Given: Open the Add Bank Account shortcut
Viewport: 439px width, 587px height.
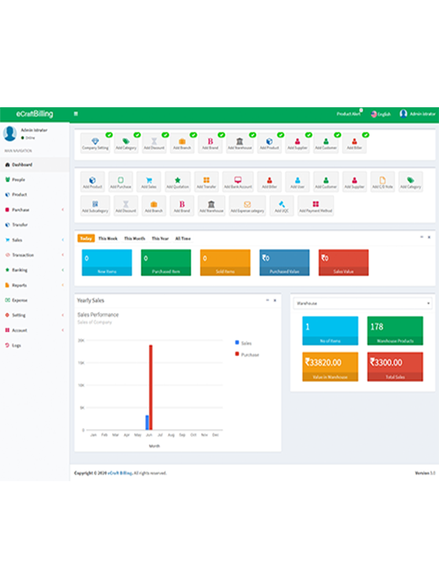Looking at the screenshot, I should coord(237,182).
